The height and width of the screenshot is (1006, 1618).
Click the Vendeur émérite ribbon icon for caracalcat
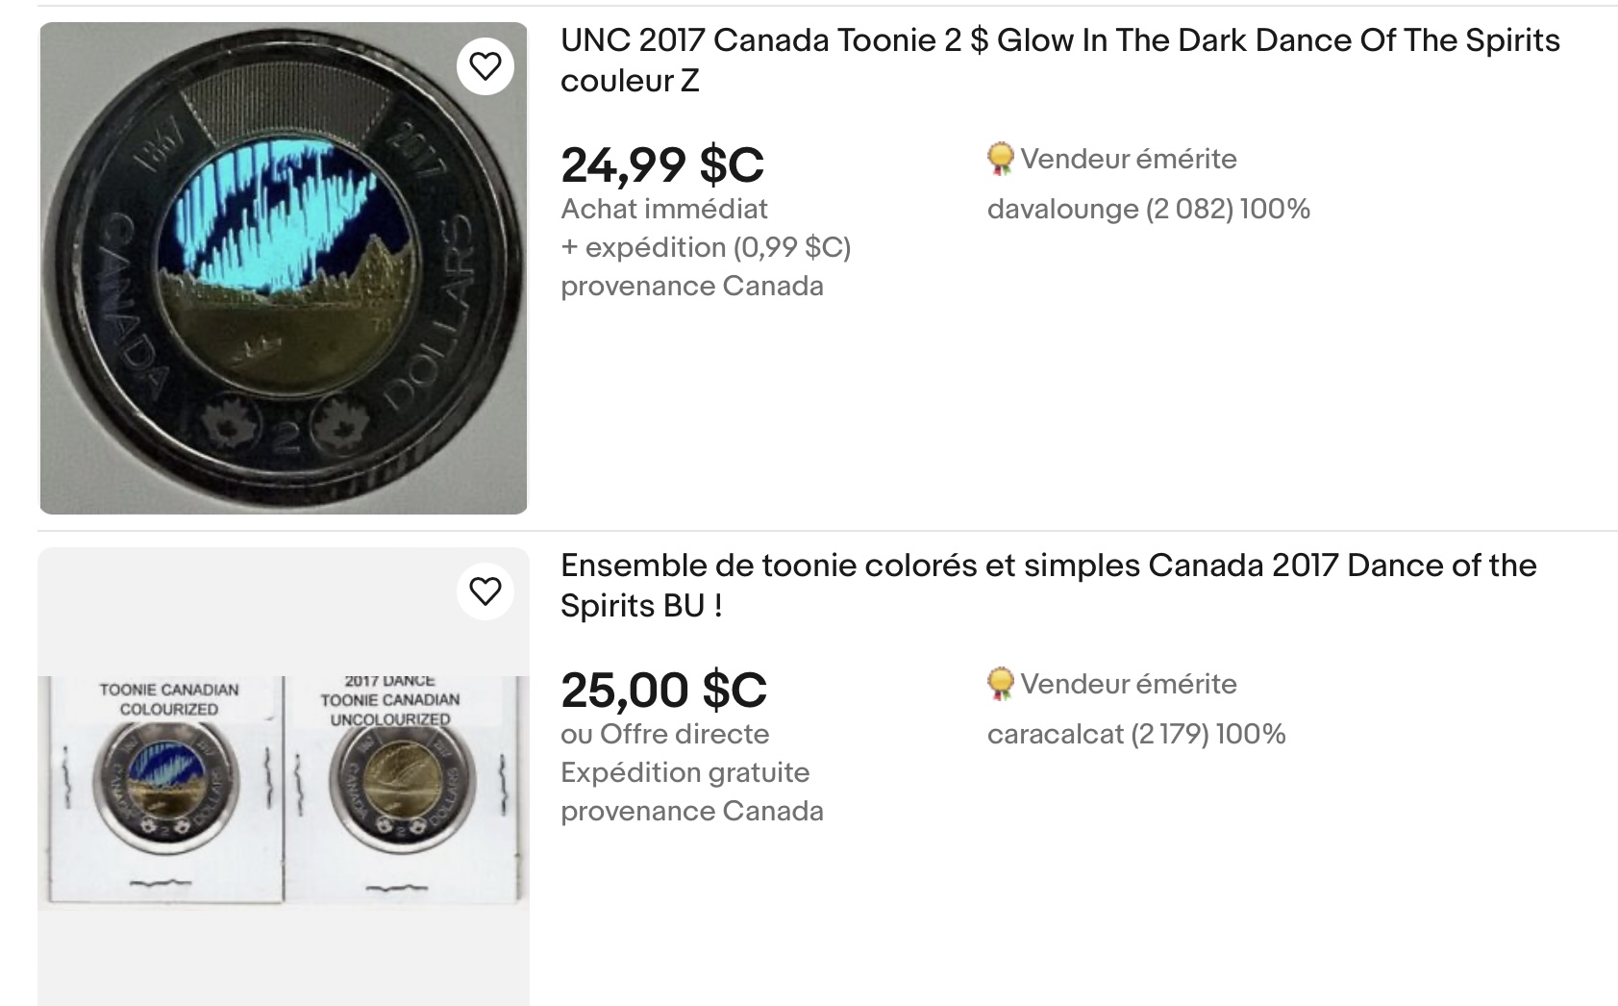pyautogui.click(x=1001, y=685)
